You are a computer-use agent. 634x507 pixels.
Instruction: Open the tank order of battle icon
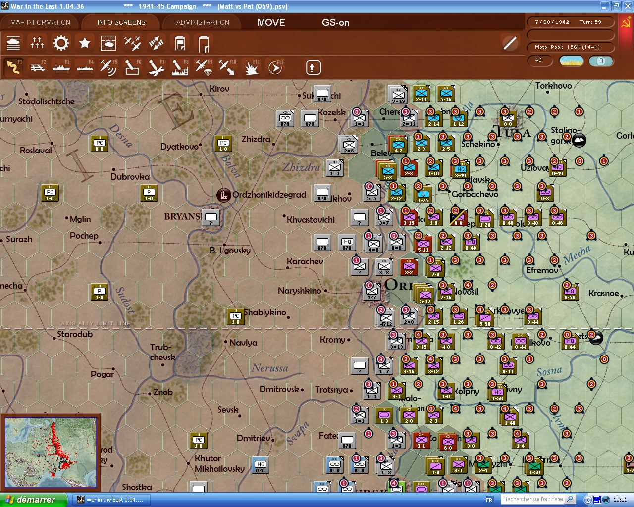pyautogui.click(x=13, y=43)
